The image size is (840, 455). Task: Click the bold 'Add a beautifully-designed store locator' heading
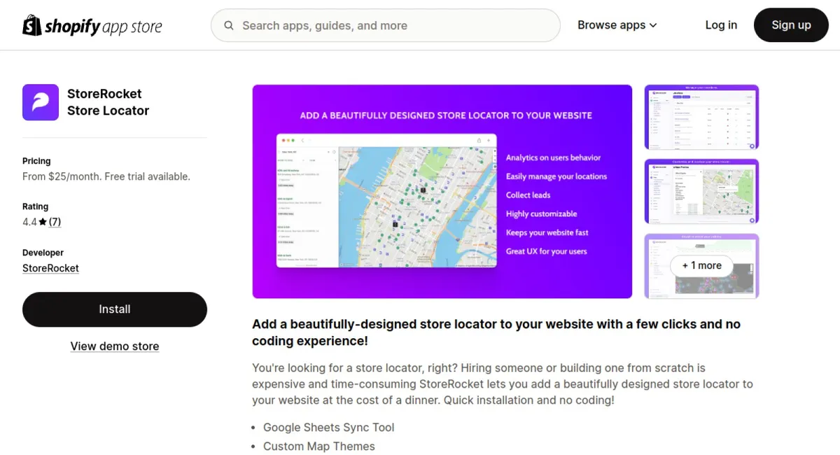point(496,332)
